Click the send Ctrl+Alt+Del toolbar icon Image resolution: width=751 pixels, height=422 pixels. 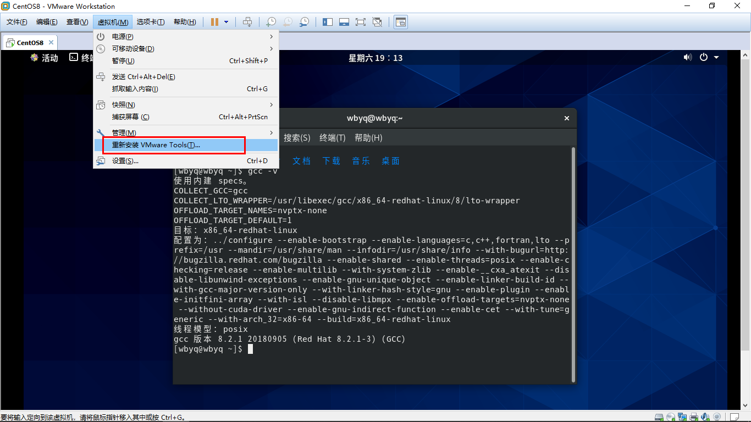tap(247, 22)
